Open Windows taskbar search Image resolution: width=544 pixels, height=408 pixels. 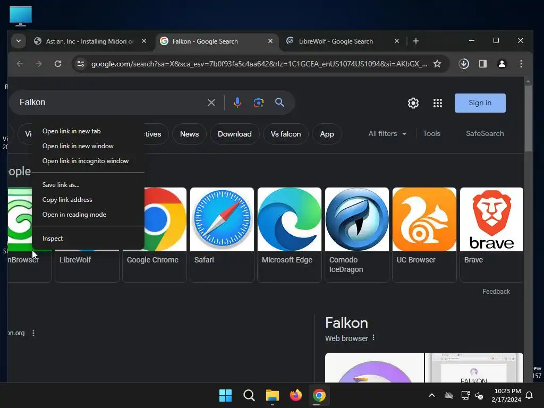pos(249,395)
